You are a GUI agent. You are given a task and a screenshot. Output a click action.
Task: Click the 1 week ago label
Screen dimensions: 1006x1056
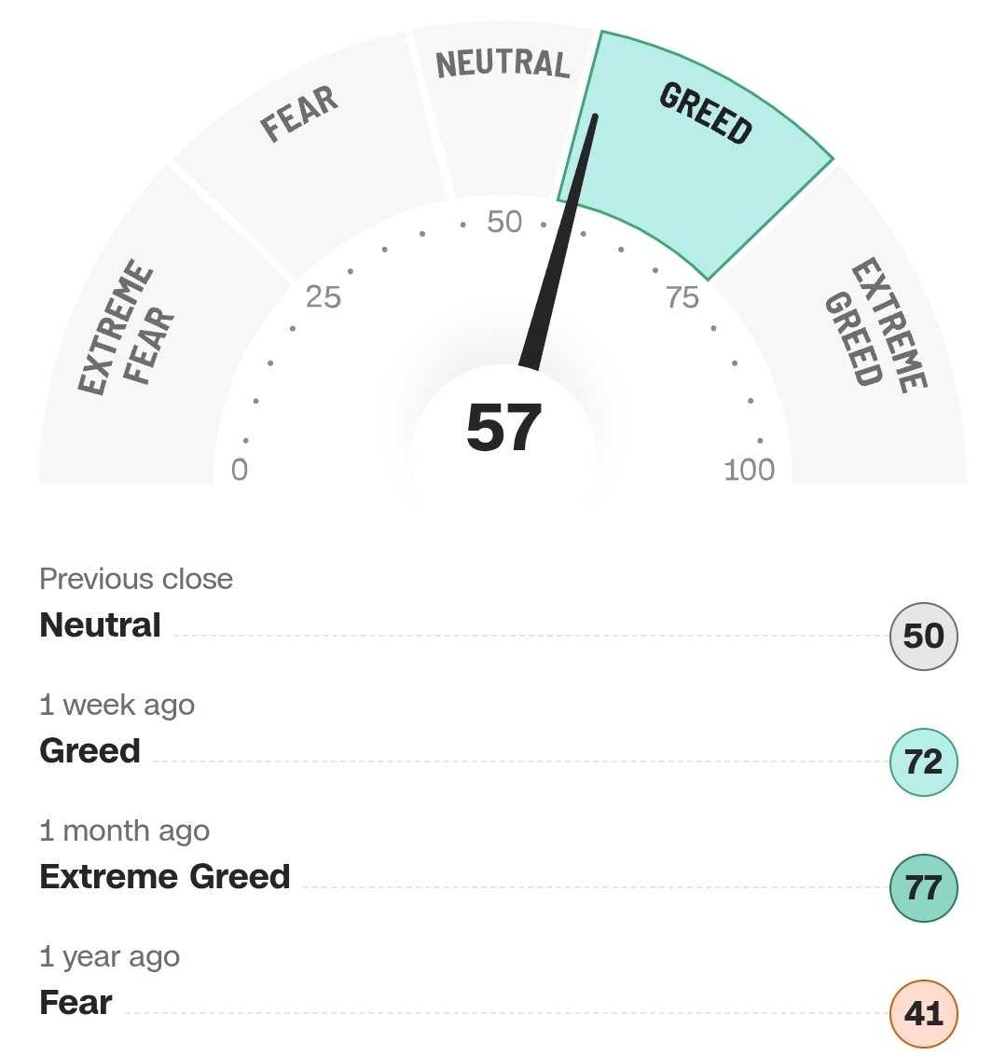pyautogui.click(x=117, y=706)
